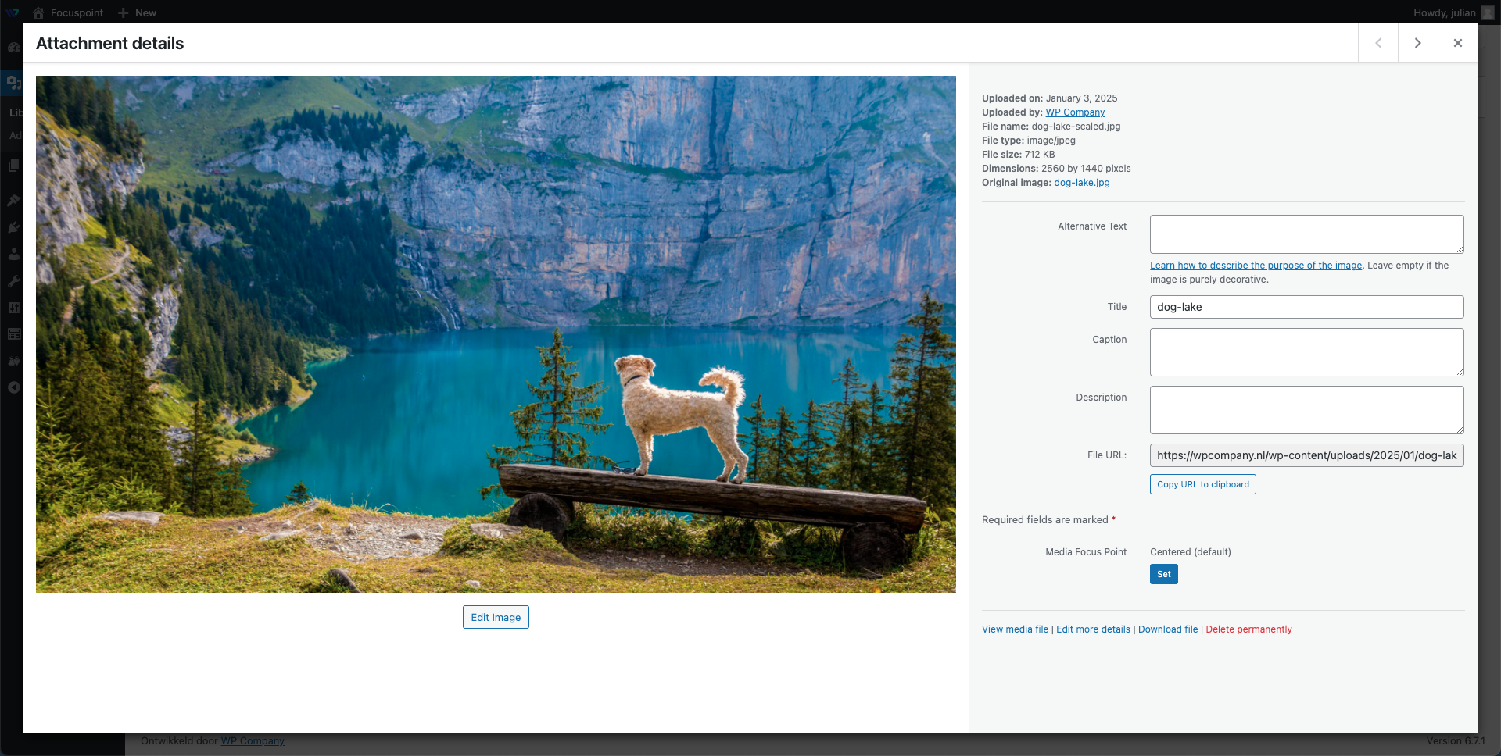Click the Delete permanently link
1501x756 pixels.
click(x=1248, y=629)
